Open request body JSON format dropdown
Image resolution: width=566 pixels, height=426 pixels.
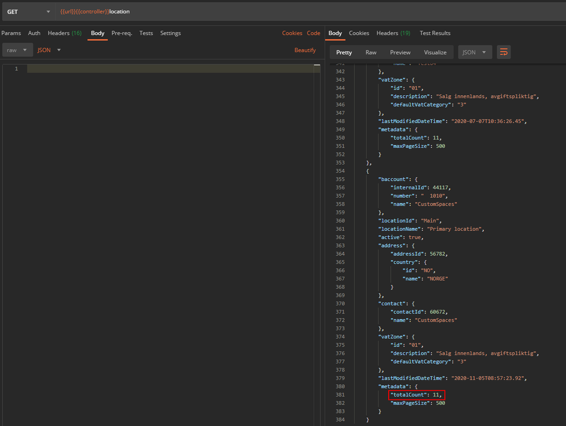(x=49, y=50)
